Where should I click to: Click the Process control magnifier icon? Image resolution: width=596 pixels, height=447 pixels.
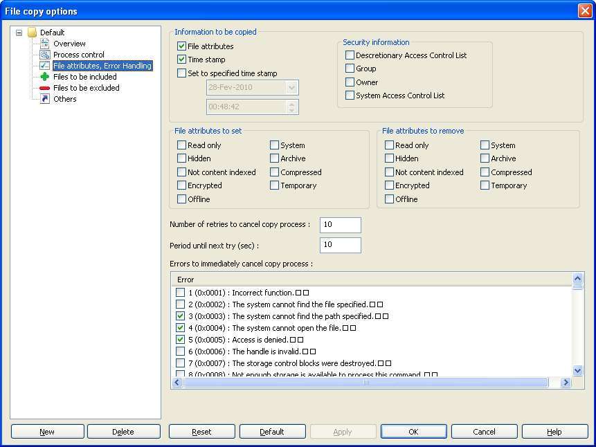pyautogui.click(x=45, y=55)
